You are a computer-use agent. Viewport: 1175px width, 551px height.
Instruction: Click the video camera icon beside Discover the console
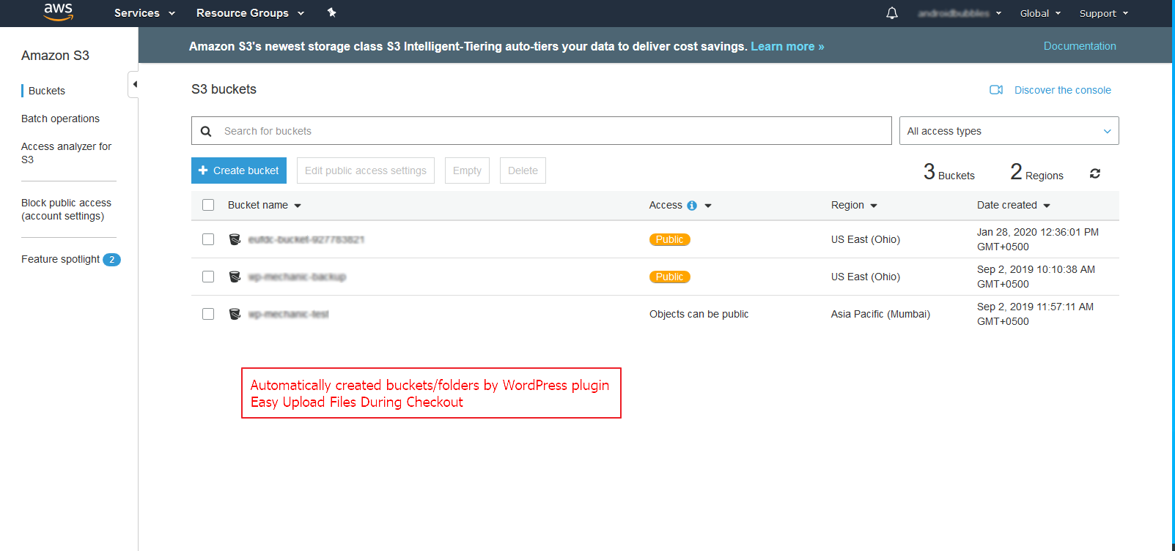(996, 90)
